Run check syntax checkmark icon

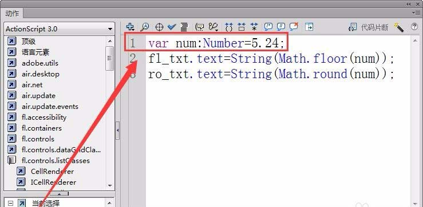(x=172, y=27)
